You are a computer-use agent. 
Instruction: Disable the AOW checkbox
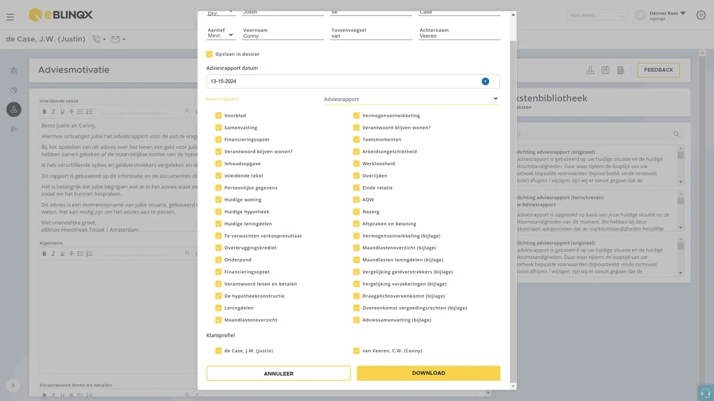click(x=356, y=200)
